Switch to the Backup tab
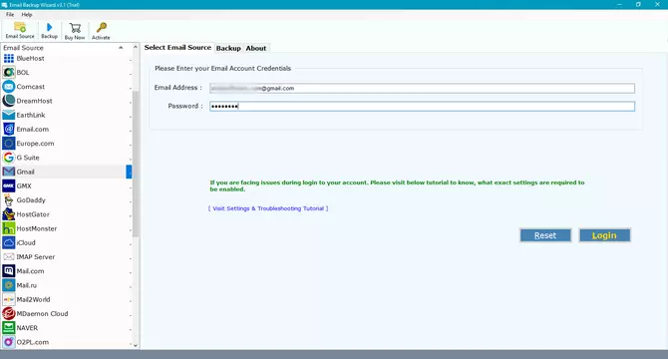The height and width of the screenshot is (359, 668). coord(228,48)
